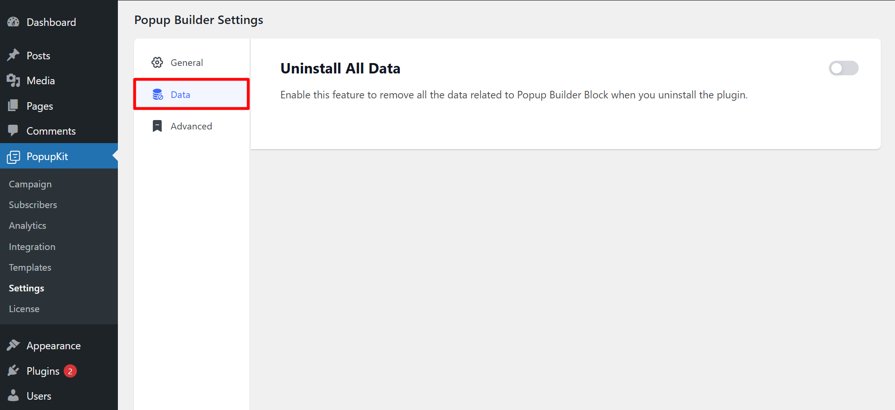Click the Plugins update count badge
This screenshot has width=895, height=410.
click(x=70, y=371)
